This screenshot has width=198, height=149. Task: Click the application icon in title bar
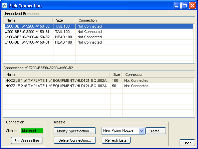[5, 6]
